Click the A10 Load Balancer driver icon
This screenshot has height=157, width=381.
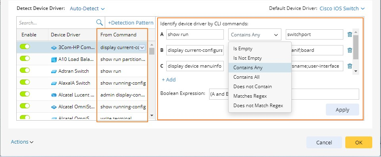tap(54, 59)
